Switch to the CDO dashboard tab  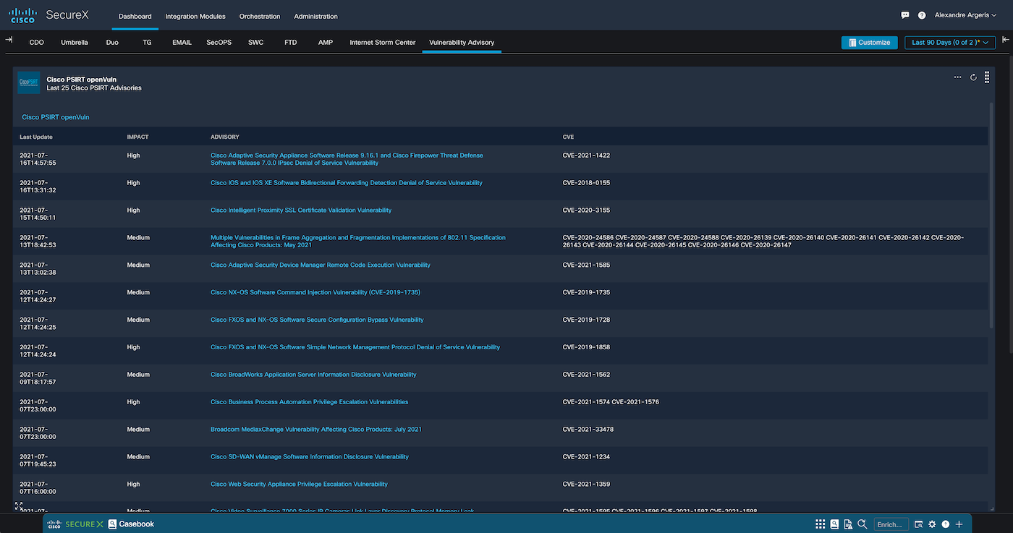(37, 43)
